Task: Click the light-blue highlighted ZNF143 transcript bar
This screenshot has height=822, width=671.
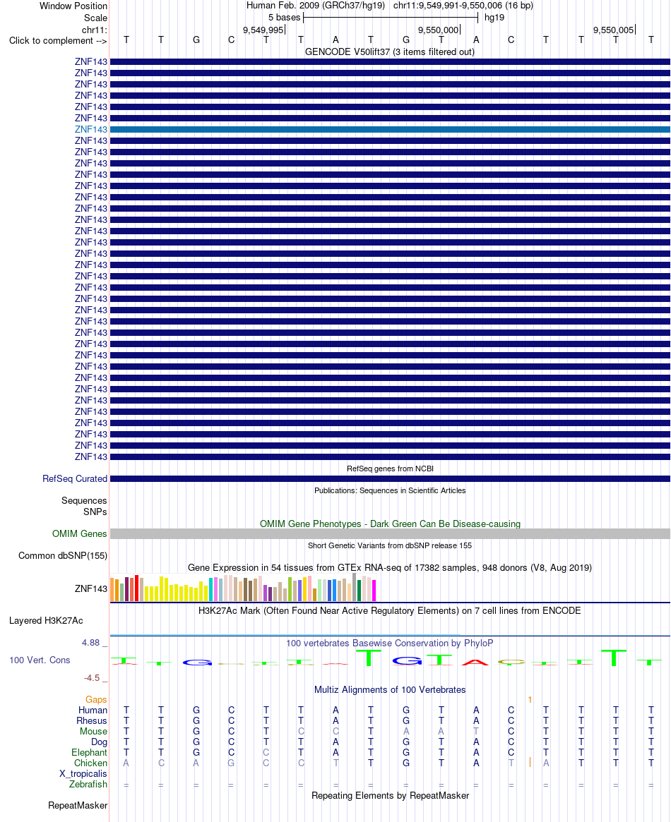Action: pyautogui.click(x=390, y=130)
